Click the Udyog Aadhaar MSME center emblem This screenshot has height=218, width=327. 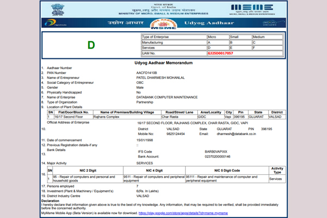point(163,24)
